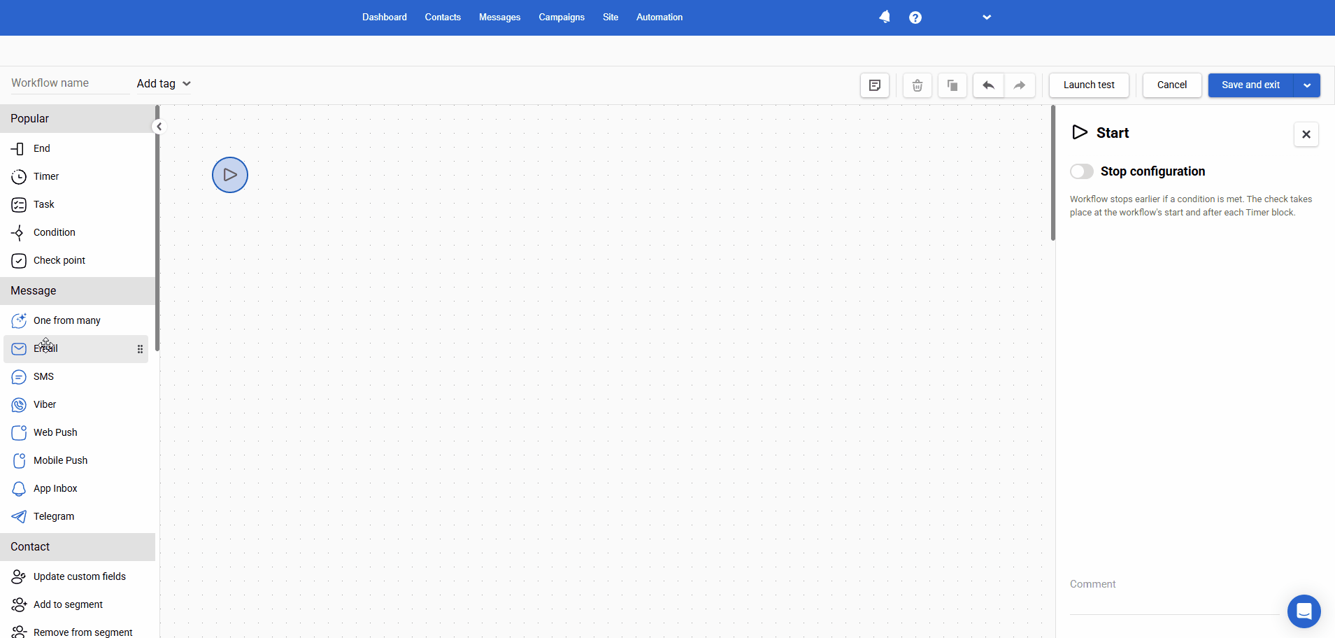Open notifications bell

coord(885,17)
